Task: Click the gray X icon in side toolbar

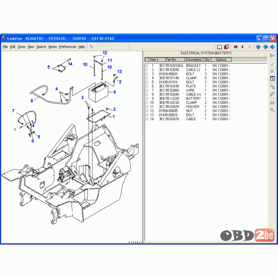Action: tap(272, 71)
